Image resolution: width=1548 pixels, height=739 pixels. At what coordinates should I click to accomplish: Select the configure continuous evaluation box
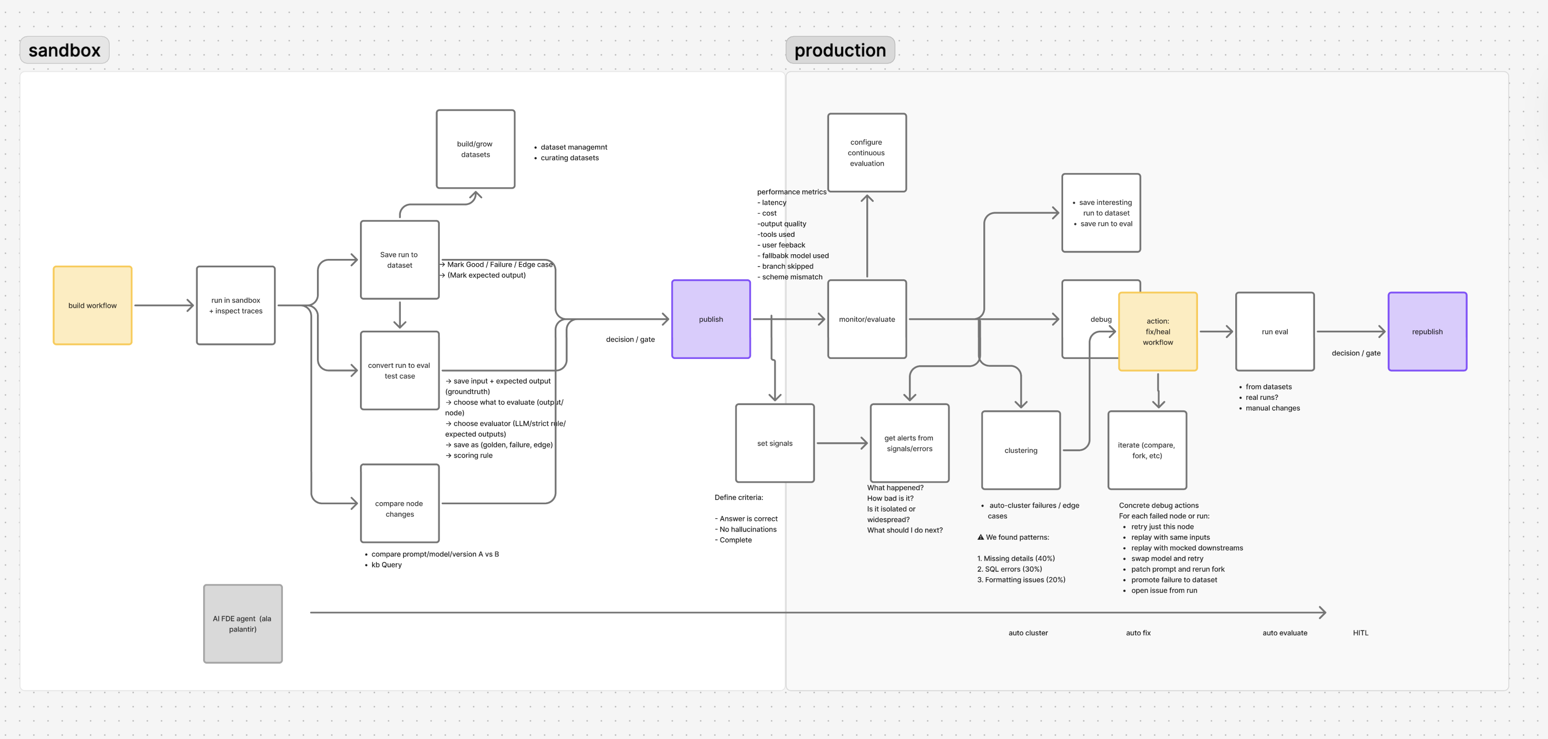867,153
